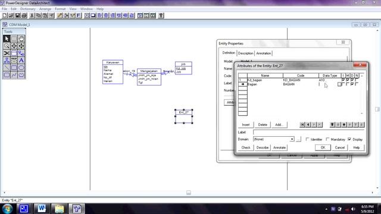
Task: Click into the Label input field
Action: [x=308, y=132]
